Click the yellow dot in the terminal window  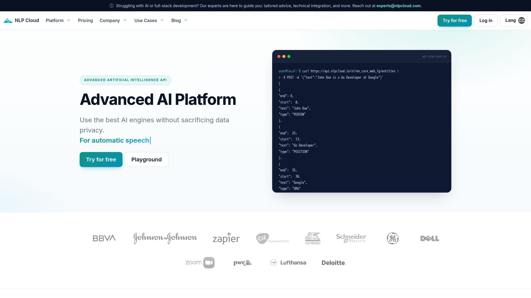click(x=284, y=57)
